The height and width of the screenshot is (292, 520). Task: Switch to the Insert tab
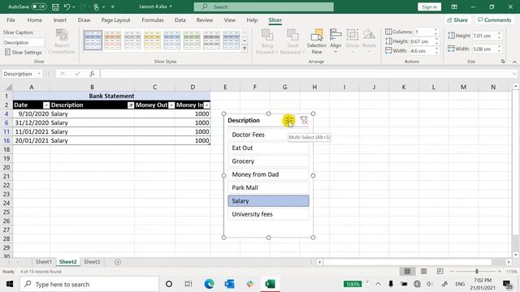[x=59, y=19]
